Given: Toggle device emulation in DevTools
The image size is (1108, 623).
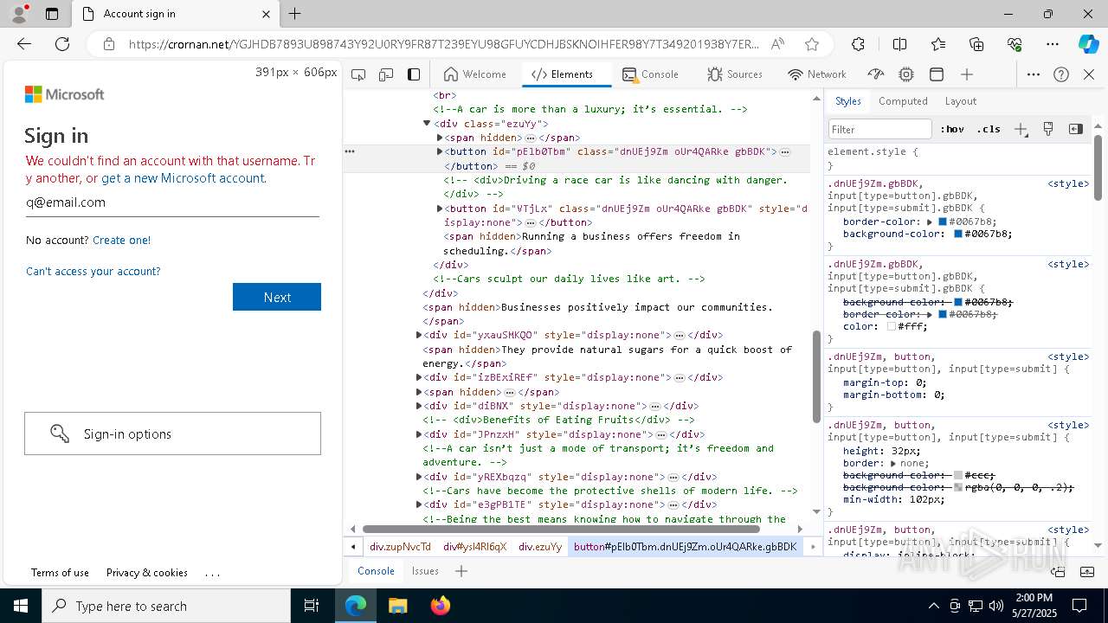Looking at the screenshot, I should tap(386, 74).
